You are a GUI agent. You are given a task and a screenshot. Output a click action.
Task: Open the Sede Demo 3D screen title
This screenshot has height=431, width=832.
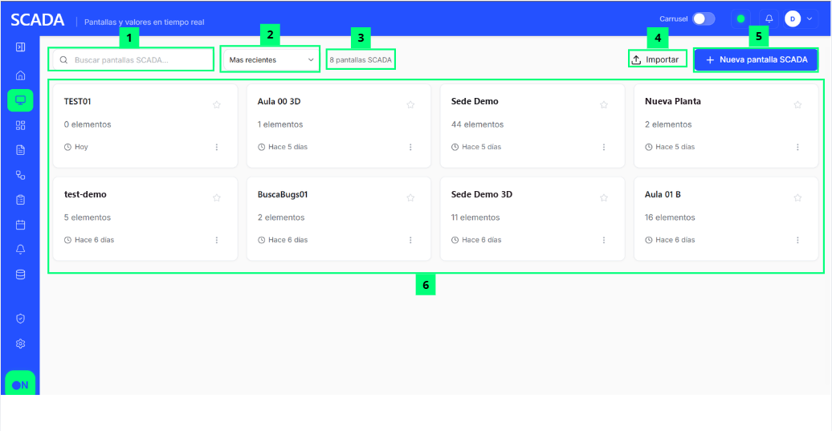(x=482, y=194)
